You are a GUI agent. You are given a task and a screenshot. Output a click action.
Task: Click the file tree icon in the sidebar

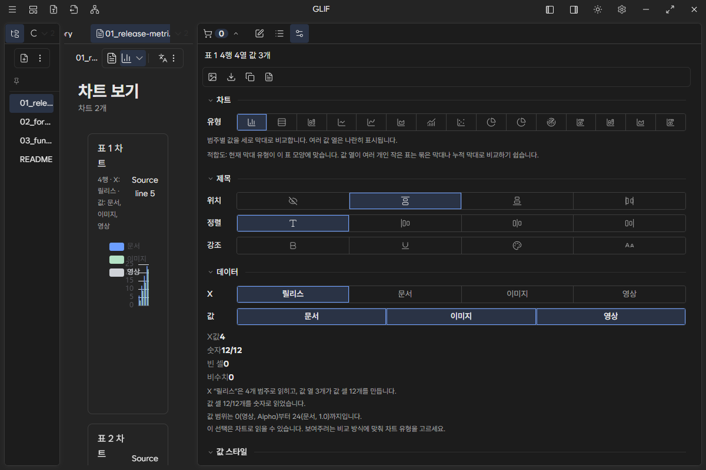point(15,33)
